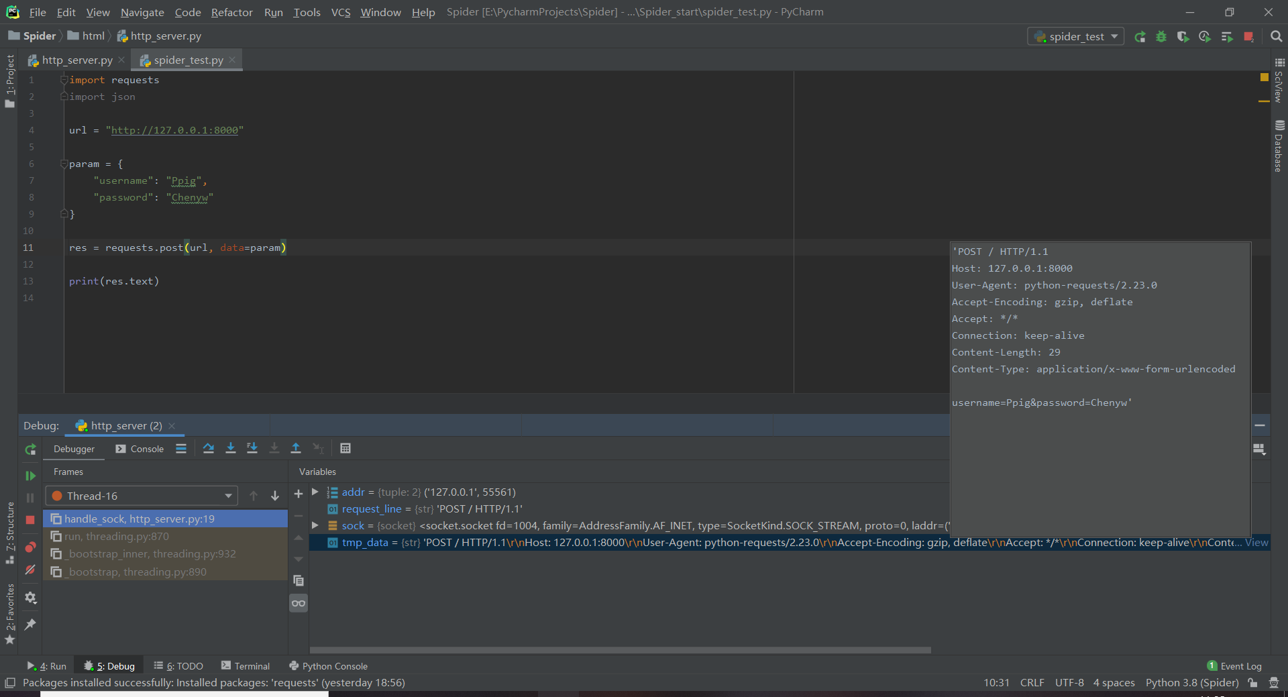Image resolution: width=1288 pixels, height=697 pixels.
Task: Open debugger Settings gear icon
Action: point(30,597)
